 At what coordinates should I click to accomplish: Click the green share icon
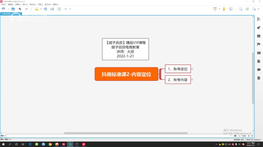click(x=247, y=9)
